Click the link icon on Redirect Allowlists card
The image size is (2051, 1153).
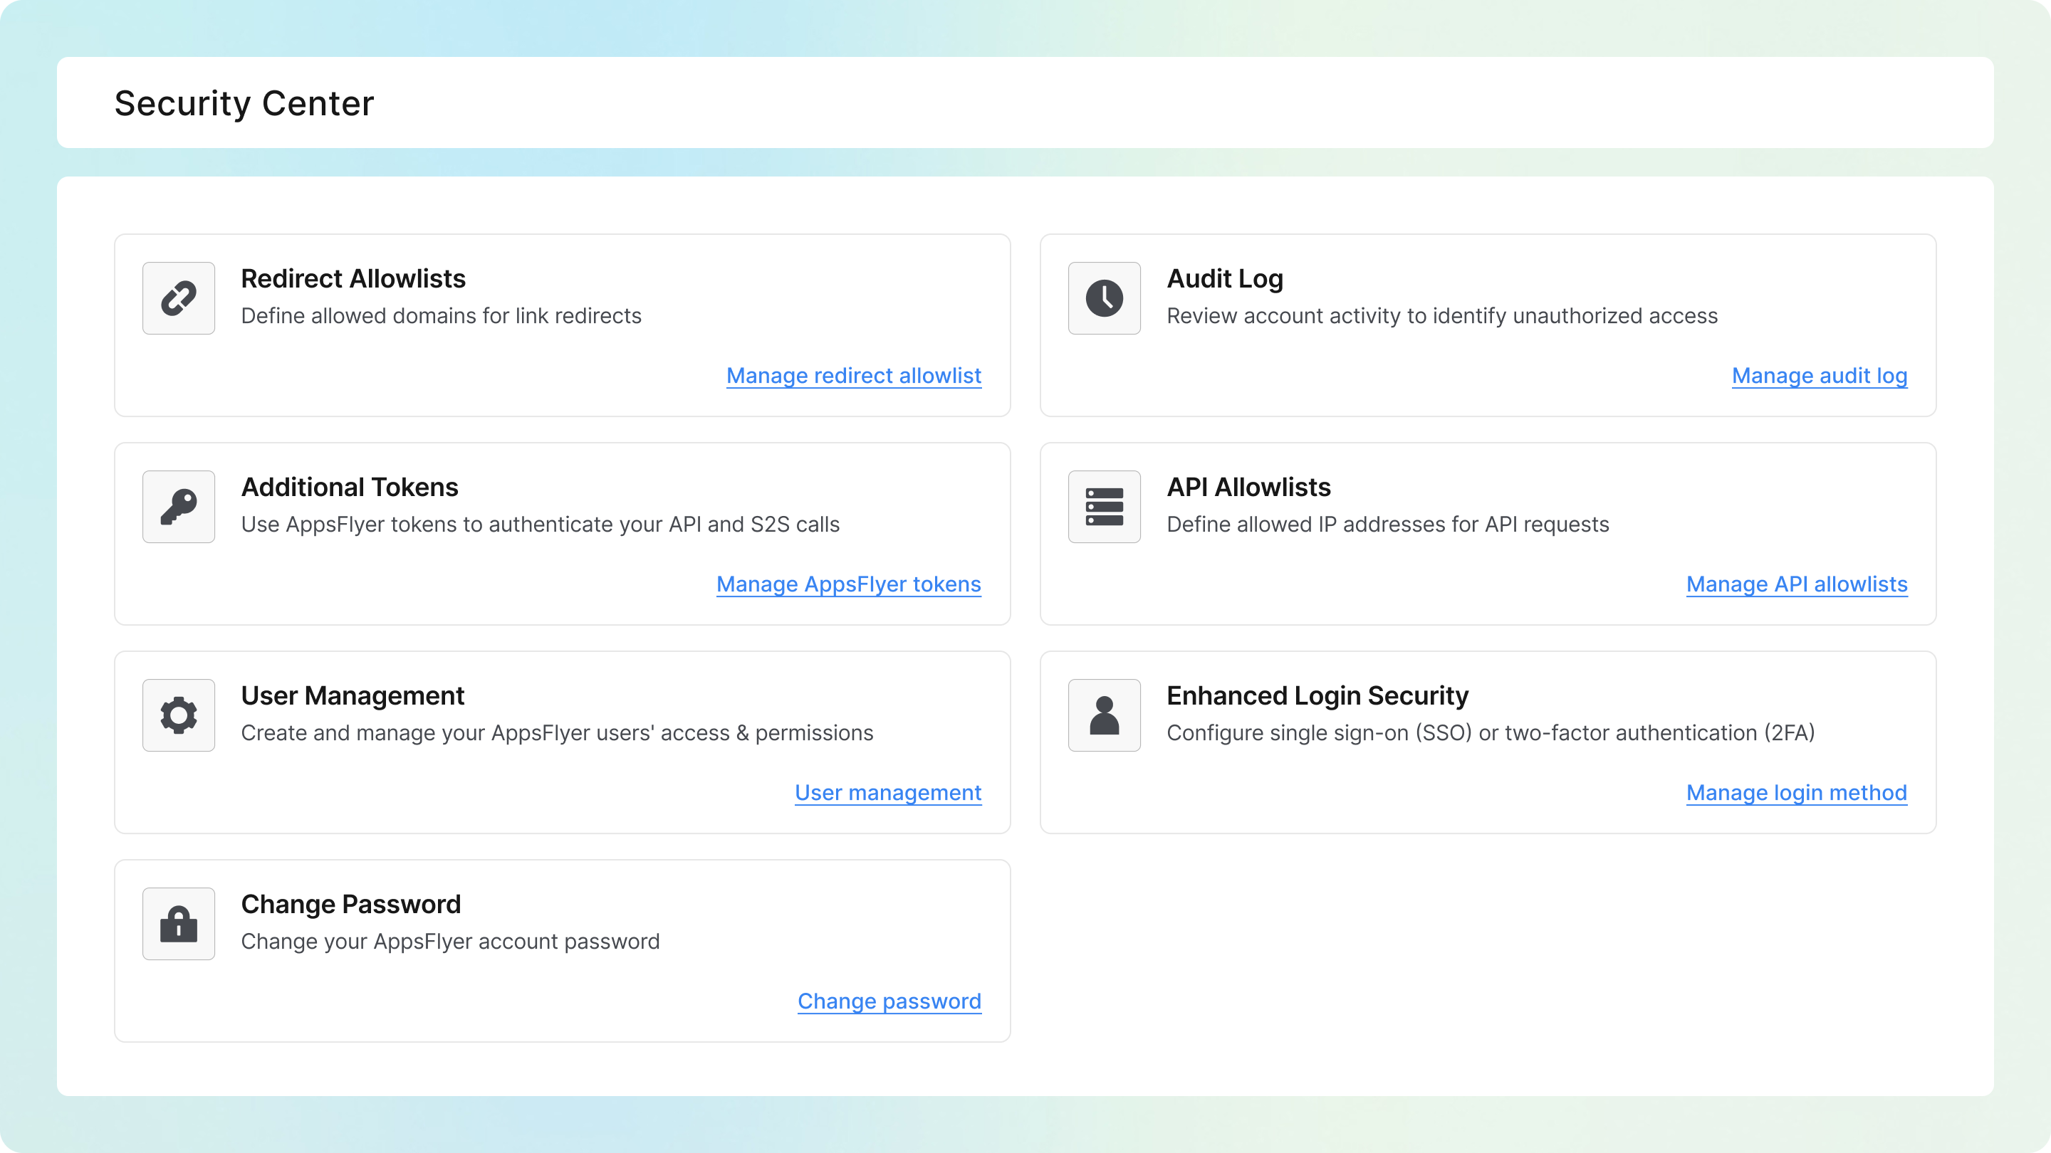(177, 298)
